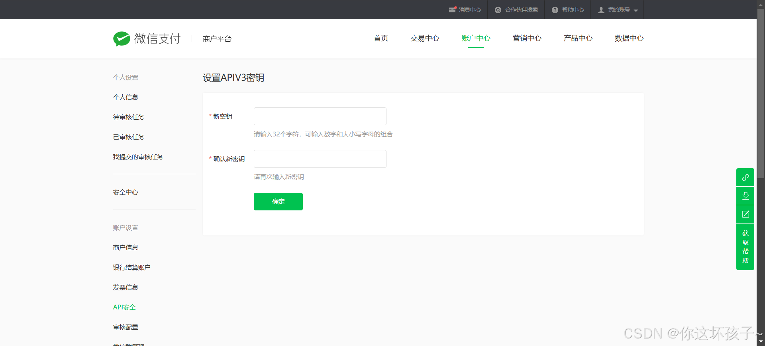Open 商户信息 in sidebar
This screenshot has height=346, width=765.
tap(126, 247)
